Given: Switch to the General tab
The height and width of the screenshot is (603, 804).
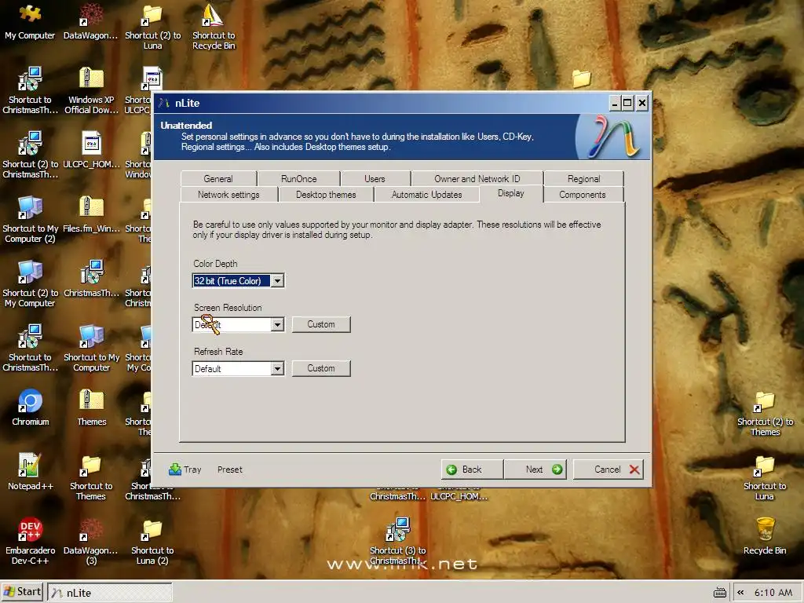Looking at the screenshot, I should coord(218,178).
